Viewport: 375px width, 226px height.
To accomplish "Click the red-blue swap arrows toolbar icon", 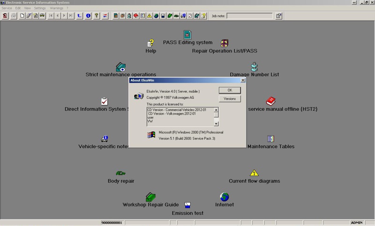I will click(x=105, y=16).
